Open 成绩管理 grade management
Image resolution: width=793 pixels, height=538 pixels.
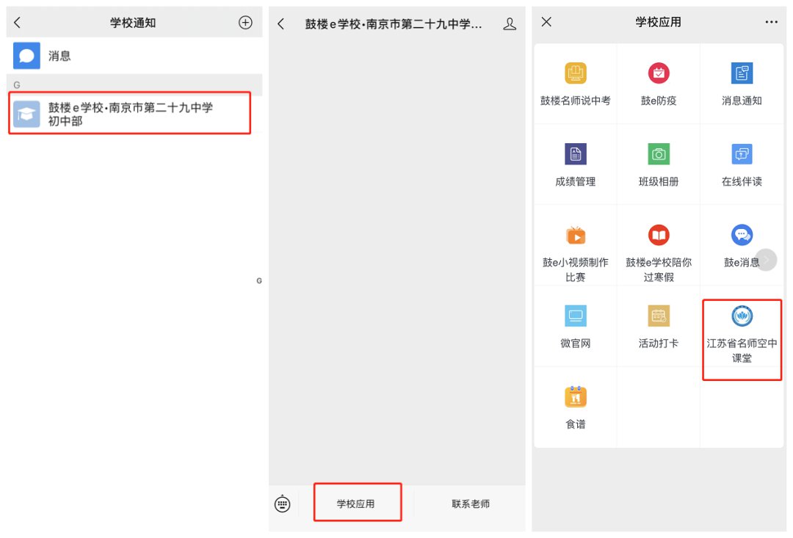[x=576, y=164]
